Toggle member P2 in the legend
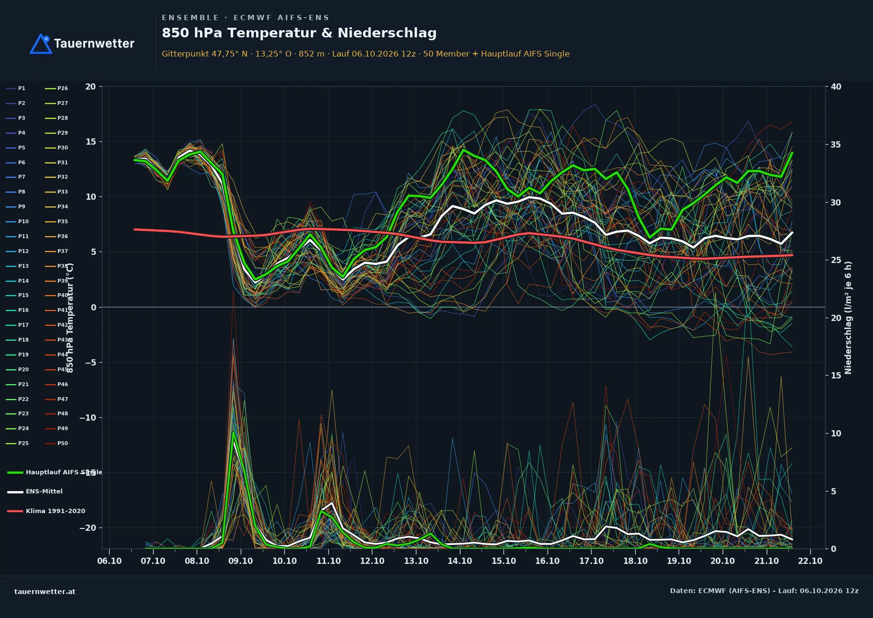Image resolution: width=873 pixels, height=618 pixels. click(16, 103)
